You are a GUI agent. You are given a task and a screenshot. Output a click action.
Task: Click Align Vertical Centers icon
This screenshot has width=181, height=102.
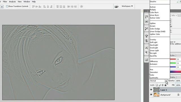tap(37, 7)
